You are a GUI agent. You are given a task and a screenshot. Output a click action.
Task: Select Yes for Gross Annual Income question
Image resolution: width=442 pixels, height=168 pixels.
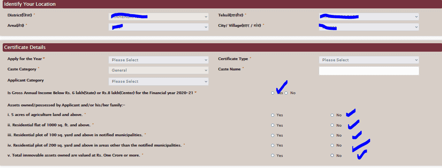coord(273,93)
